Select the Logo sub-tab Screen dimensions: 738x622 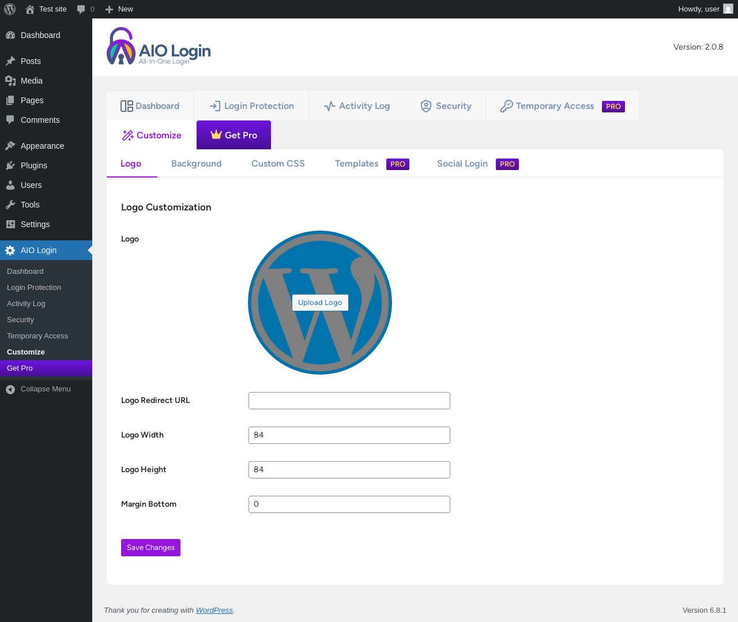pyautogui.click(x=131, y=164)
